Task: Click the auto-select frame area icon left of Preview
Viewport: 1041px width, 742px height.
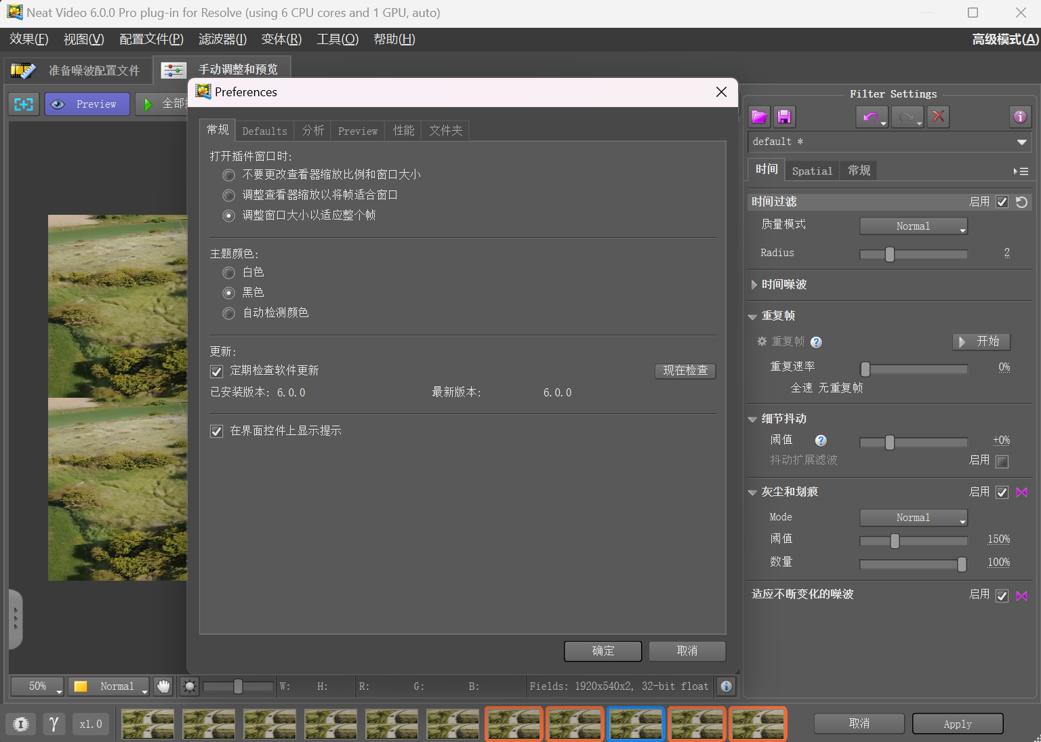Action: click(x=24, y=104)
